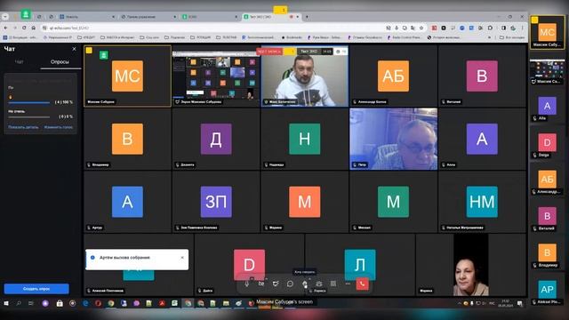Switch grid layout view in meeting toolbar

pyautogui.click(x=333, y=284)
